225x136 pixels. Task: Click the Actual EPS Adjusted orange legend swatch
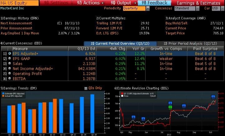(x=3, y=96)
